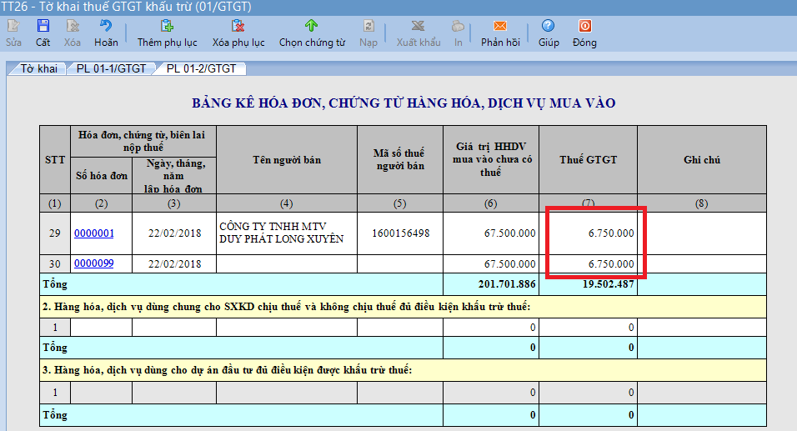Switch to the Tờ khai tab
The width and height of the screenshot is (797, 431).
pyautogui.click(x=38, y=68)
